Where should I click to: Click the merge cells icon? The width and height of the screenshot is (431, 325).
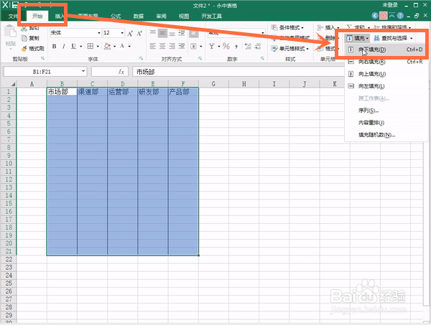pos(193,46)
